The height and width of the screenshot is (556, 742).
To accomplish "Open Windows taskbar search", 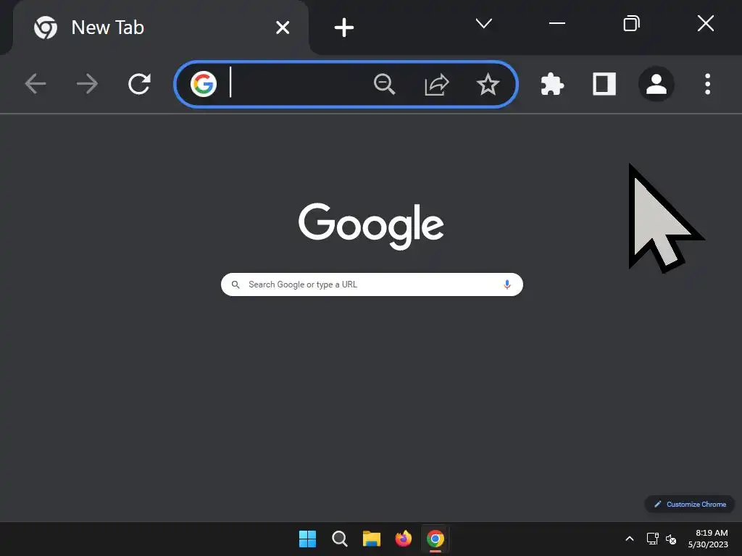I will [339, 539].
